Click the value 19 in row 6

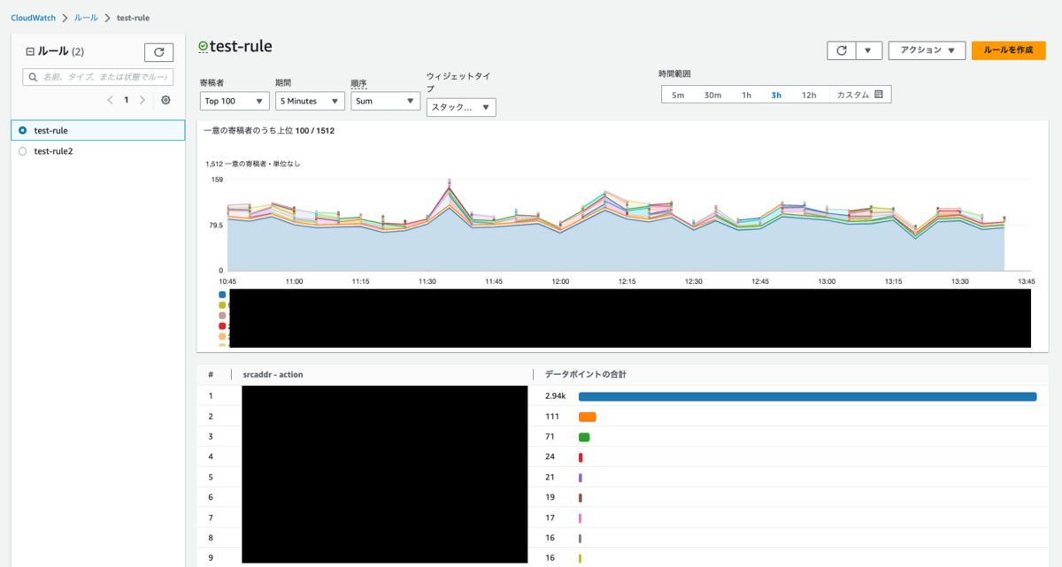550,498
